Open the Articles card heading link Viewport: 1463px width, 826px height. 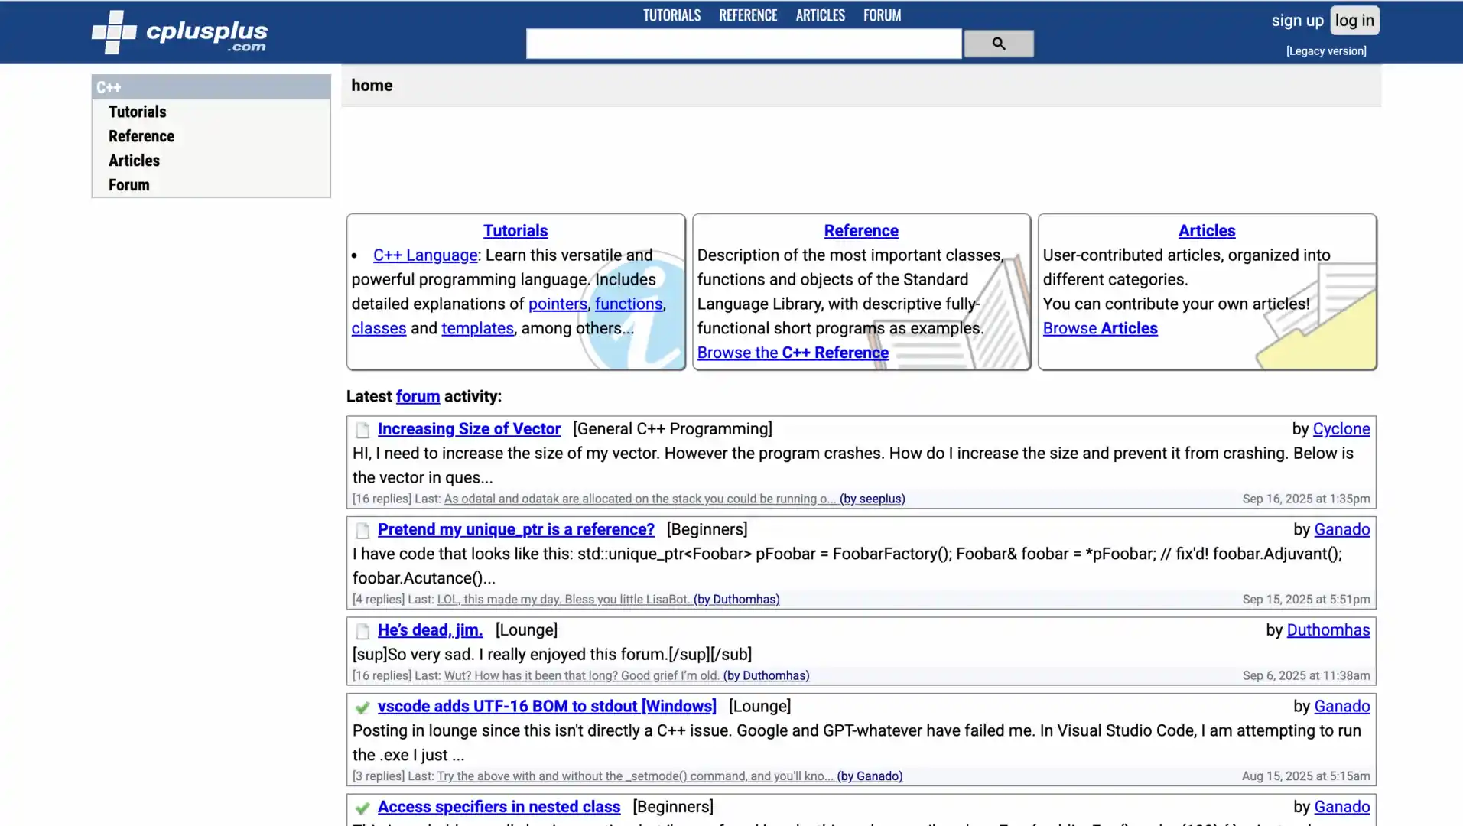point(1207,231)
